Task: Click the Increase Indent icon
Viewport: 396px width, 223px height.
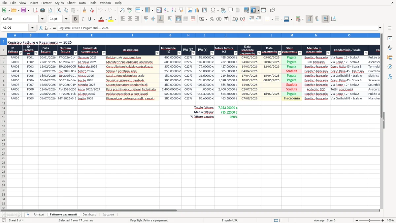Action: [251, 19]
